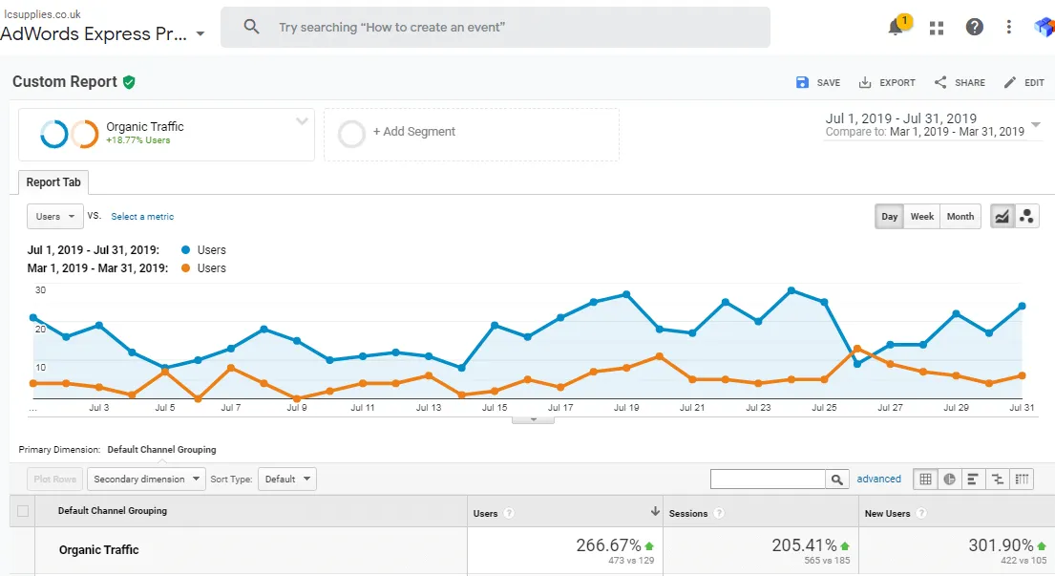Open the Google apps grid
This screenshot has width=1055, height=576.
pos(936,28)
